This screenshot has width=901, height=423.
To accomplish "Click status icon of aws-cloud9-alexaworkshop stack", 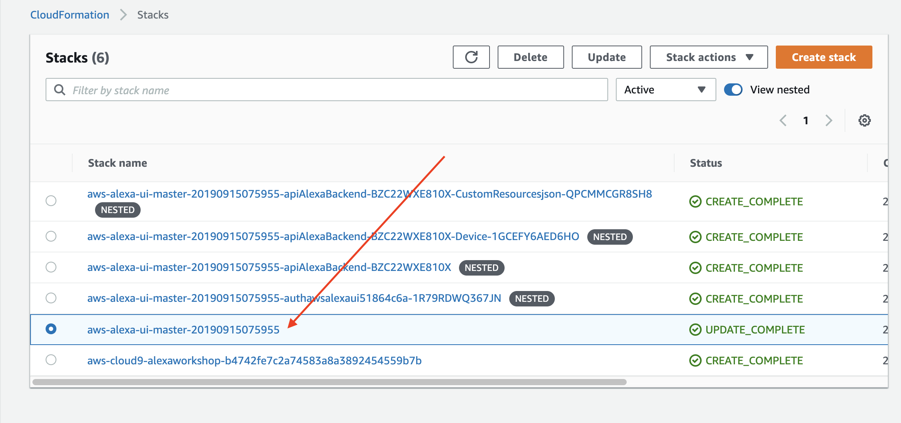I will (x=695, y=360).
